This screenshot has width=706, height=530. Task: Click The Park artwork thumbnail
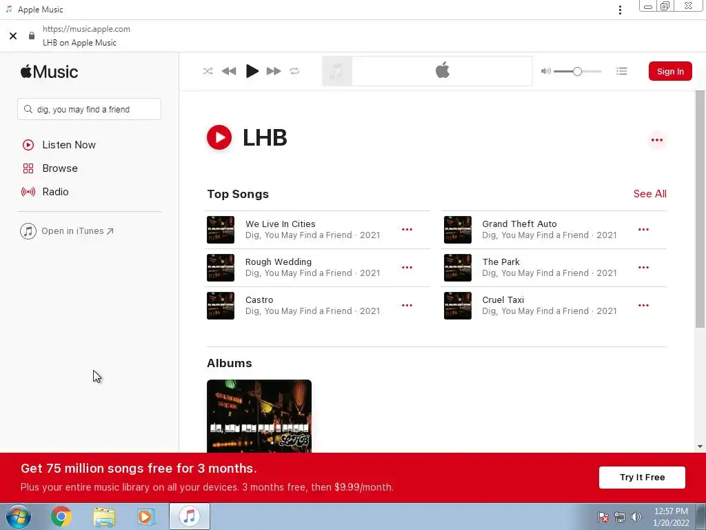(458, 268)
